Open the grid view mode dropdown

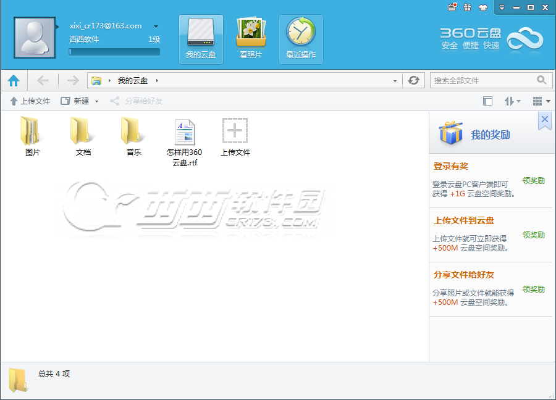coord(541,101)
